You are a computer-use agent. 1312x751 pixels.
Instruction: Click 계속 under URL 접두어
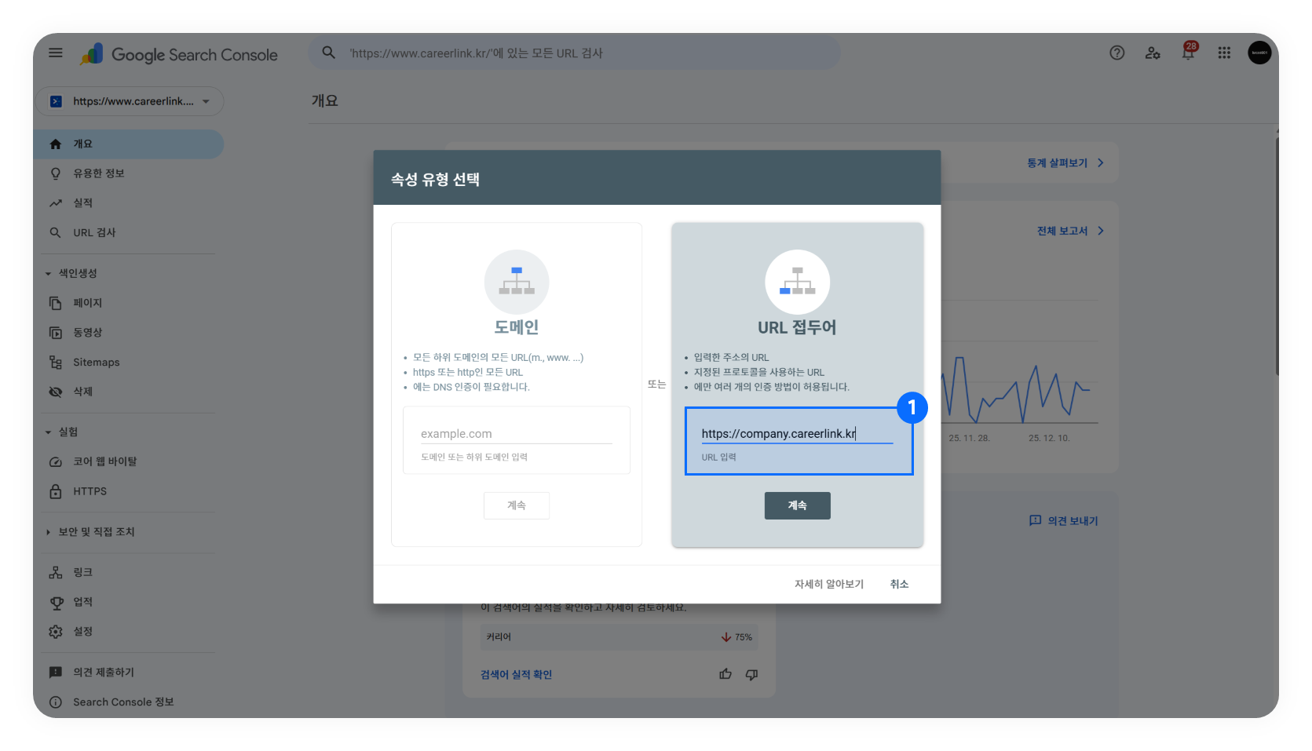(x=797, y=505)
